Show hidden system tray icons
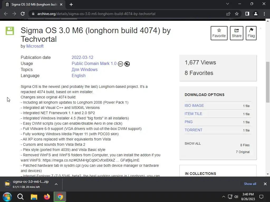 tap(224, 197)
